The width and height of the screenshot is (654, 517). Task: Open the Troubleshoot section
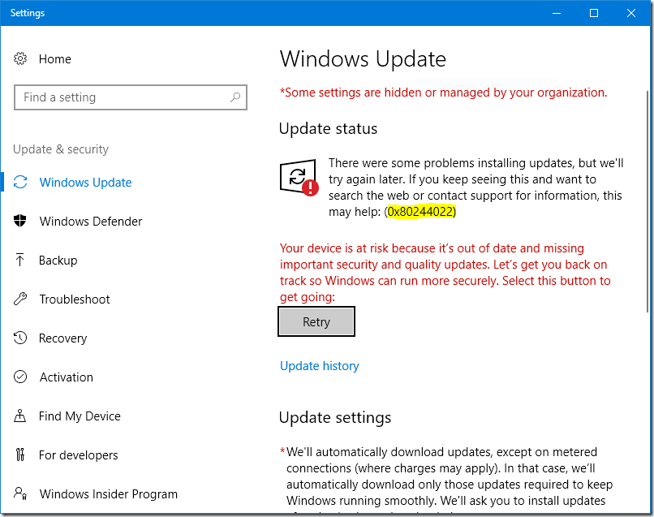tap(75, 299)
